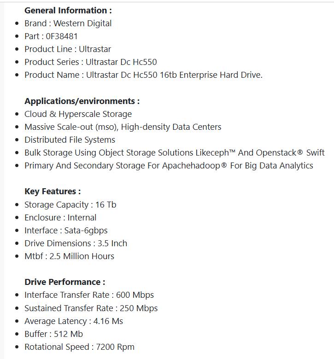334x359 pixels.
Task: Click the Mtbf 2.5 Million Hours line
Action: click(69, 256)
